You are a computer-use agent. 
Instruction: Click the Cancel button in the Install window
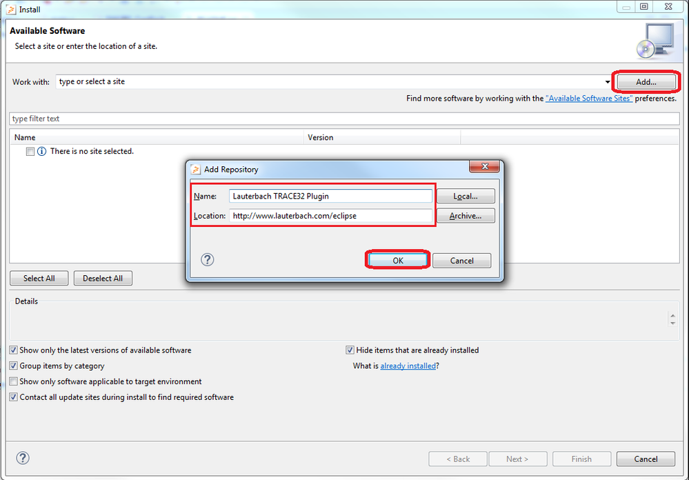(646, 459)
